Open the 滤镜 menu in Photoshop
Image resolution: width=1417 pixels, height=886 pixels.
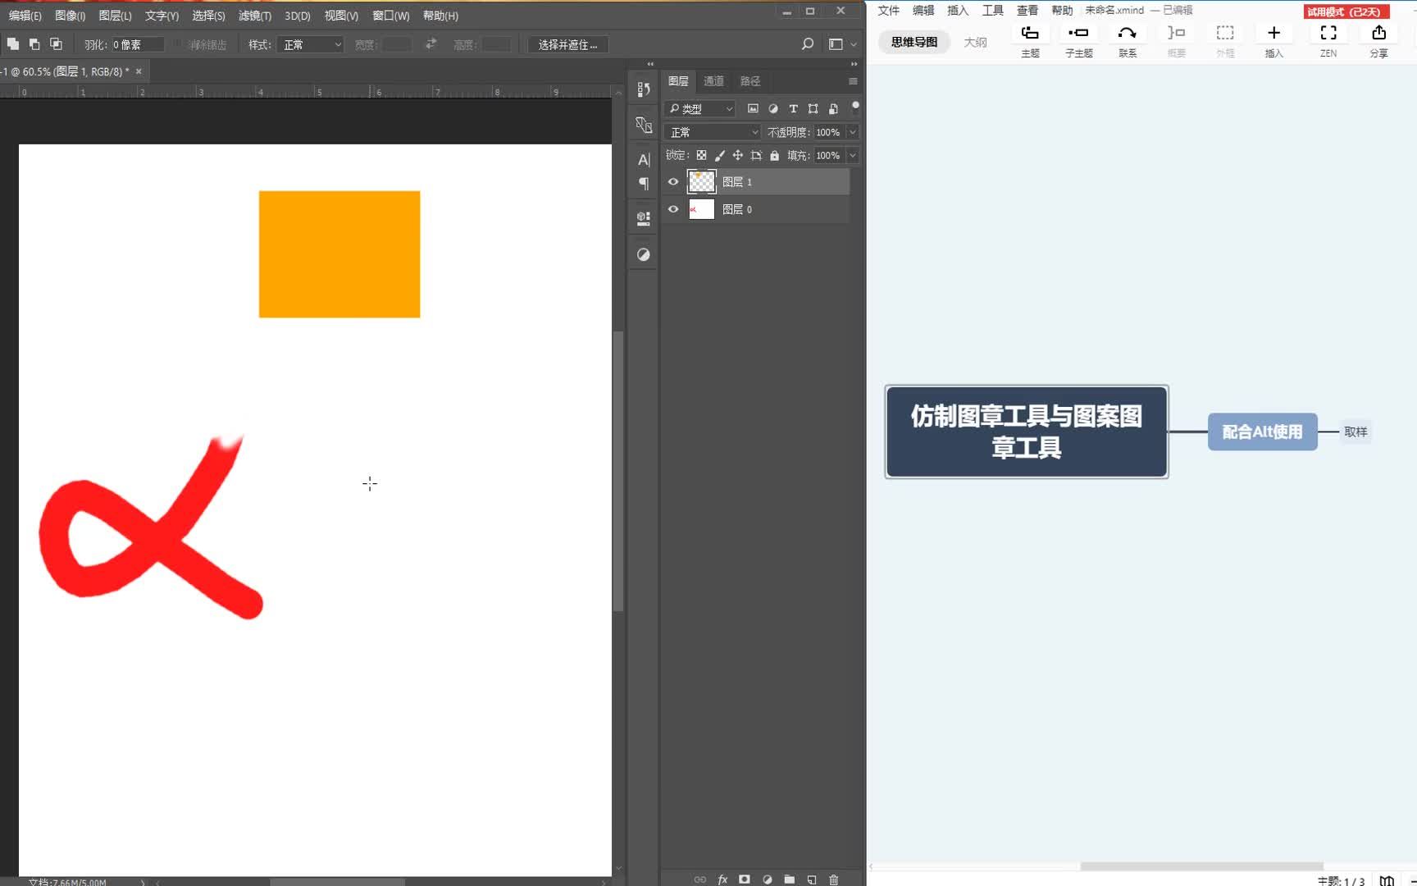(253, 15)
